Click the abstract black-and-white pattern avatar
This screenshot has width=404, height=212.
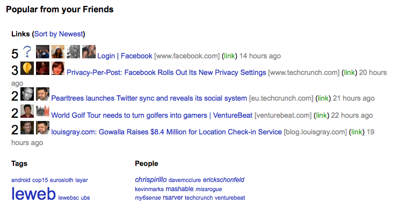click(73, 51)
